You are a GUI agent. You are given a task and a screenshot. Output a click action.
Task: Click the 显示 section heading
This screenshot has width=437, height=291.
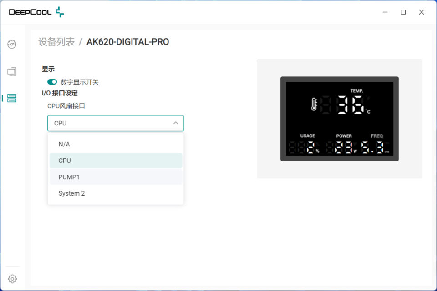click(x=48, y=69)
